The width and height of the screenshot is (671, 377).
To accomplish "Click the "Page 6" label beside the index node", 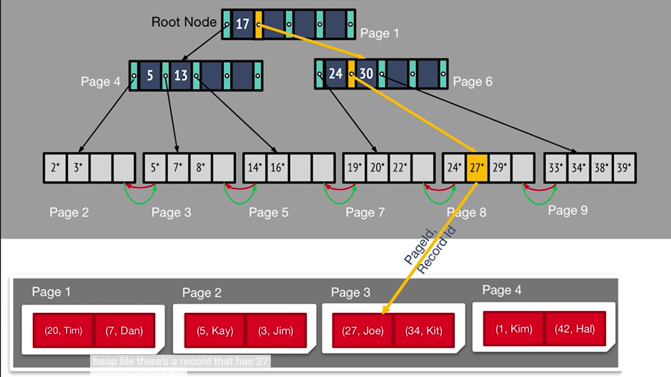I will pyautogui.click(x=472, y=81).
